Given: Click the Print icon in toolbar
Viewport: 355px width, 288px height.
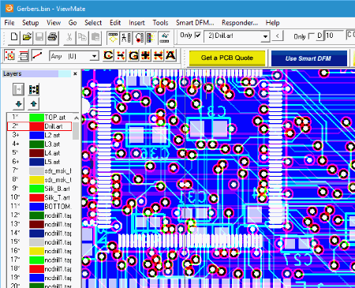Looking at the screenshot, I should pos(52,37).
